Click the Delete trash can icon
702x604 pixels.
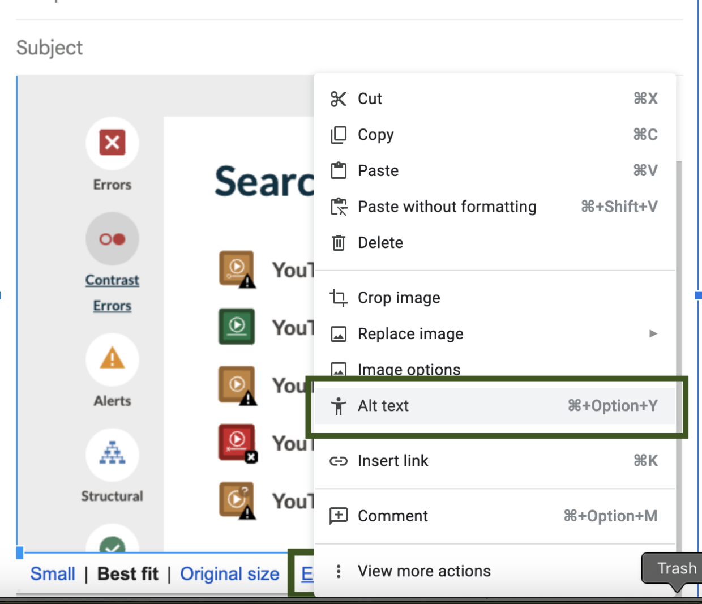[339, 242]
